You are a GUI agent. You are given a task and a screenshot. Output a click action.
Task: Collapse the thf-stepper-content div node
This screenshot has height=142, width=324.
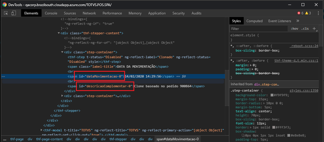[x=59, y=33]
